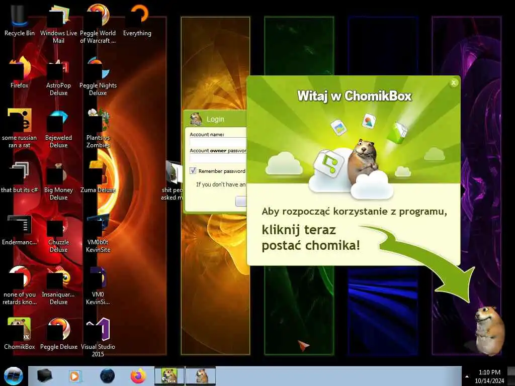Select the Firefox desktop shortcut
Screen dimensions: 515x386
[x=19, y=72]
